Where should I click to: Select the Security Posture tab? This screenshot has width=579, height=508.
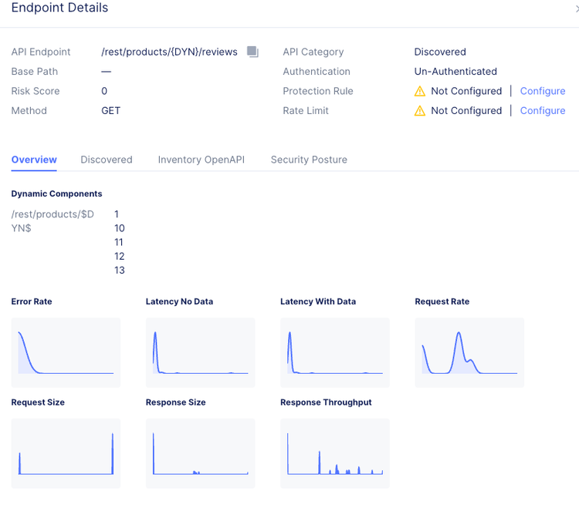[x=309, y=160]
